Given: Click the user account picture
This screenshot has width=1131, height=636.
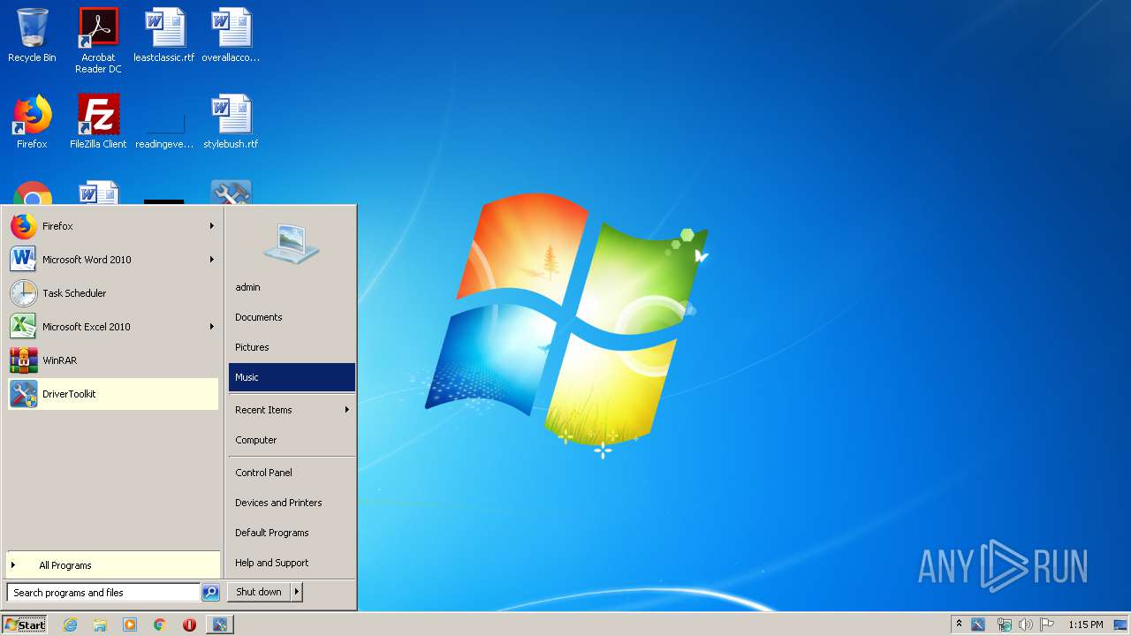Looking at the screenshot, I should (292, 243).
